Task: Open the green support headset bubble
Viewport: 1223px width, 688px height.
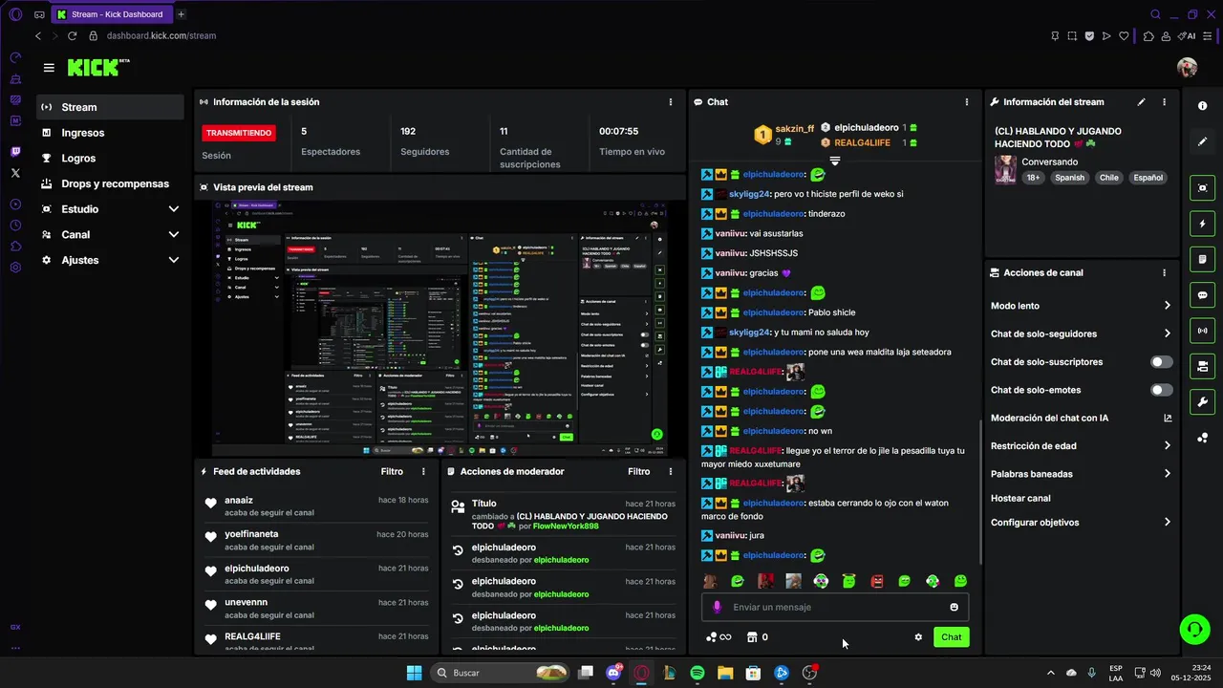Action: (x=1194, y=628)
